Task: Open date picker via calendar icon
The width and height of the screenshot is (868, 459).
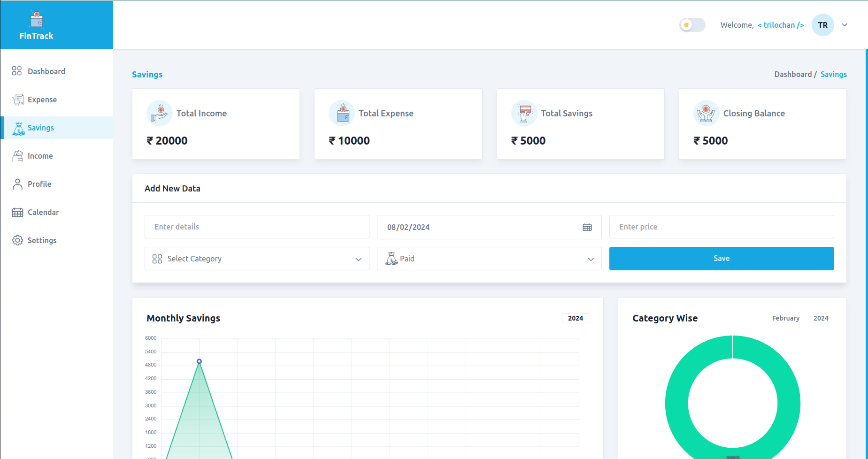Action: click(587, 227)
